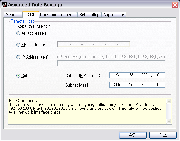Open the Ports and Protocols tab

coord(58,15)
